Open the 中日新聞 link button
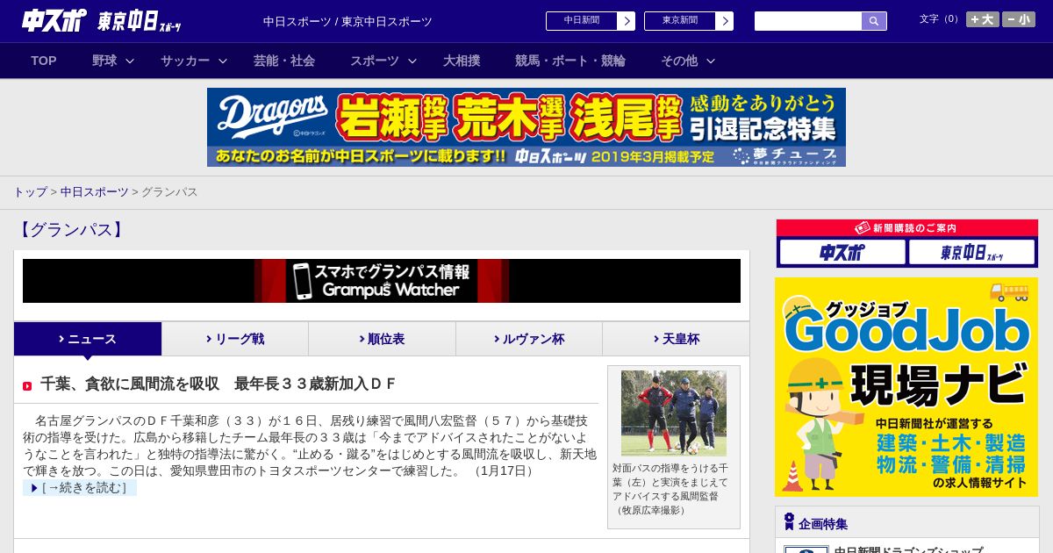 591,21
